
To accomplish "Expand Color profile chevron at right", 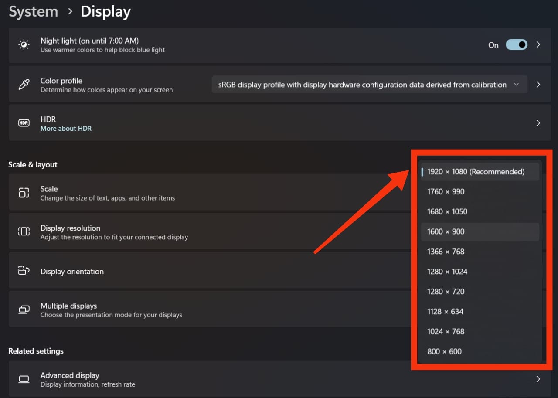I will (x=538, y=85).
